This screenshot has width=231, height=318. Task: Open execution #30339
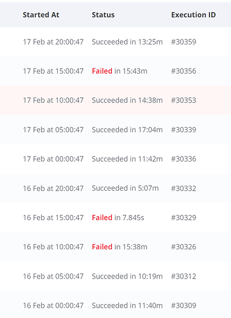(x=183, y=130)
